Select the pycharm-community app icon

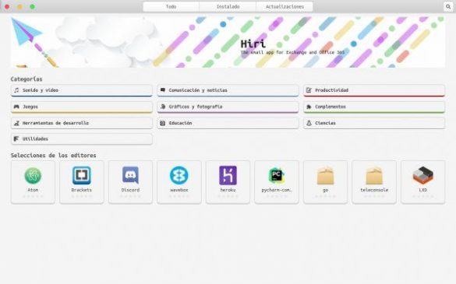click(x=276, y=175)
